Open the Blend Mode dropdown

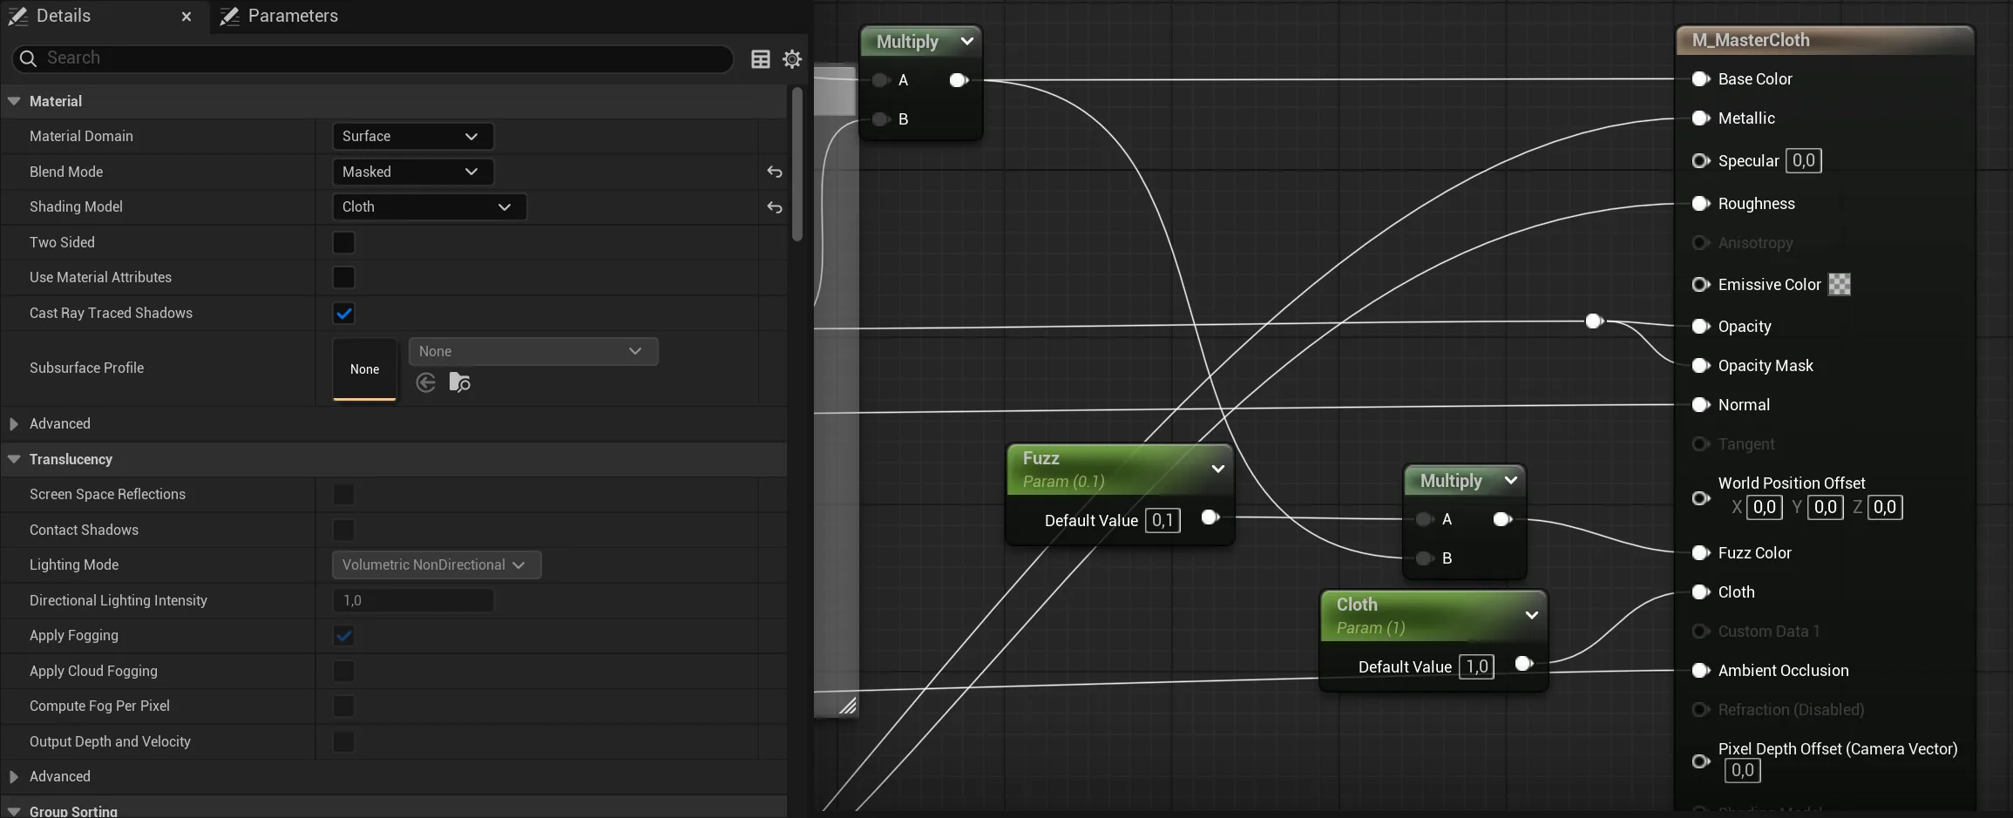pyautogui.click(x=412, y=172)
